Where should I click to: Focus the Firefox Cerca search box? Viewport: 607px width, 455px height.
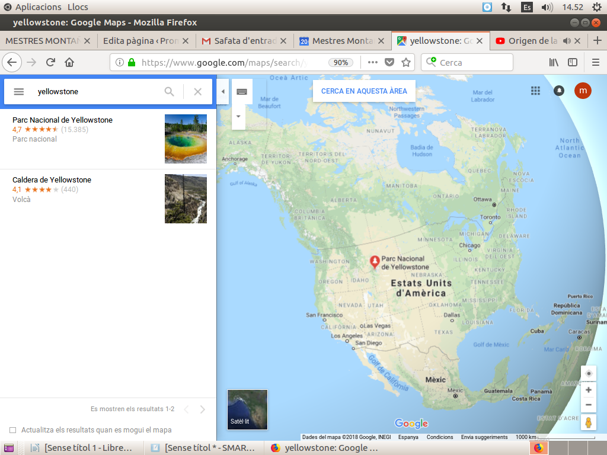pyautogui.click(x=467, y=62)
